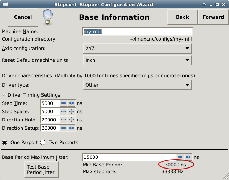229x180 pixels.
Task: Go Back to previous wizard page
Action: 182,17
